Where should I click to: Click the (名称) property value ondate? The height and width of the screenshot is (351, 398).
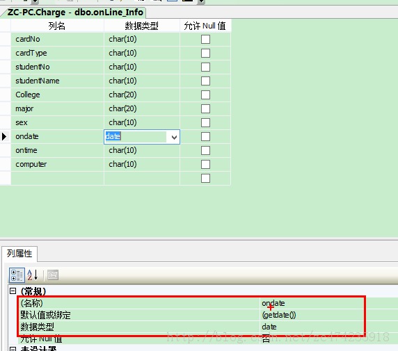(x=273, y=303)
